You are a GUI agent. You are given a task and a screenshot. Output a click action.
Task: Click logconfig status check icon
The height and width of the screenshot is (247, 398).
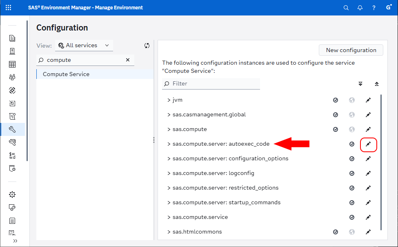[x=352, y=173]
